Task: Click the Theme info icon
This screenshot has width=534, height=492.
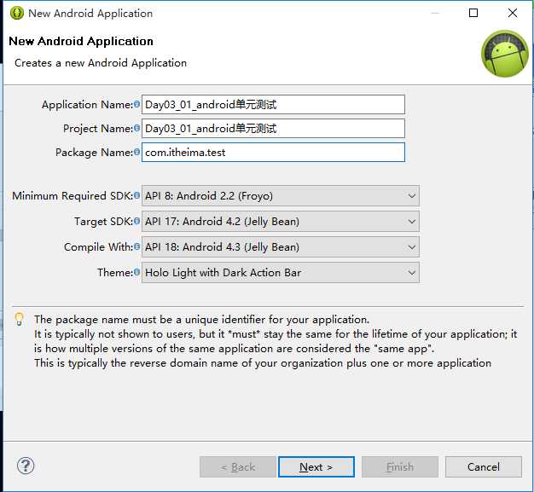Action: 136,272
